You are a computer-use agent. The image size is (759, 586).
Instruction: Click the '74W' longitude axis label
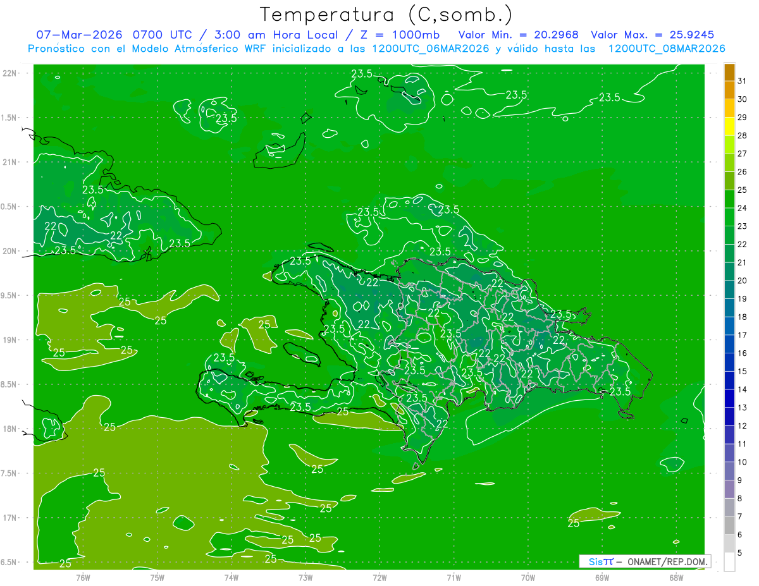click(231, 577)
